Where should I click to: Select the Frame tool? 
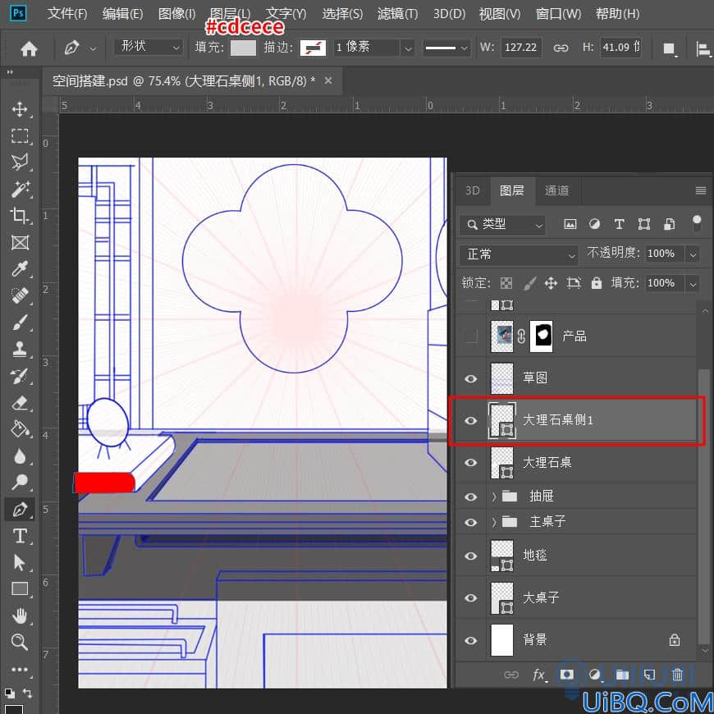[x=20, y=243]
